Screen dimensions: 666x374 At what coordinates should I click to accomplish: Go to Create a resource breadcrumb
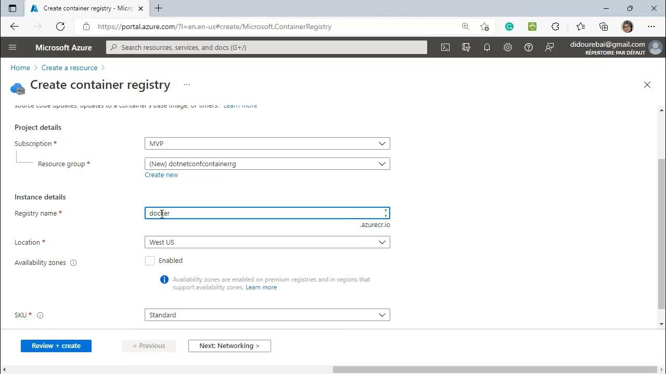point(69,68)
